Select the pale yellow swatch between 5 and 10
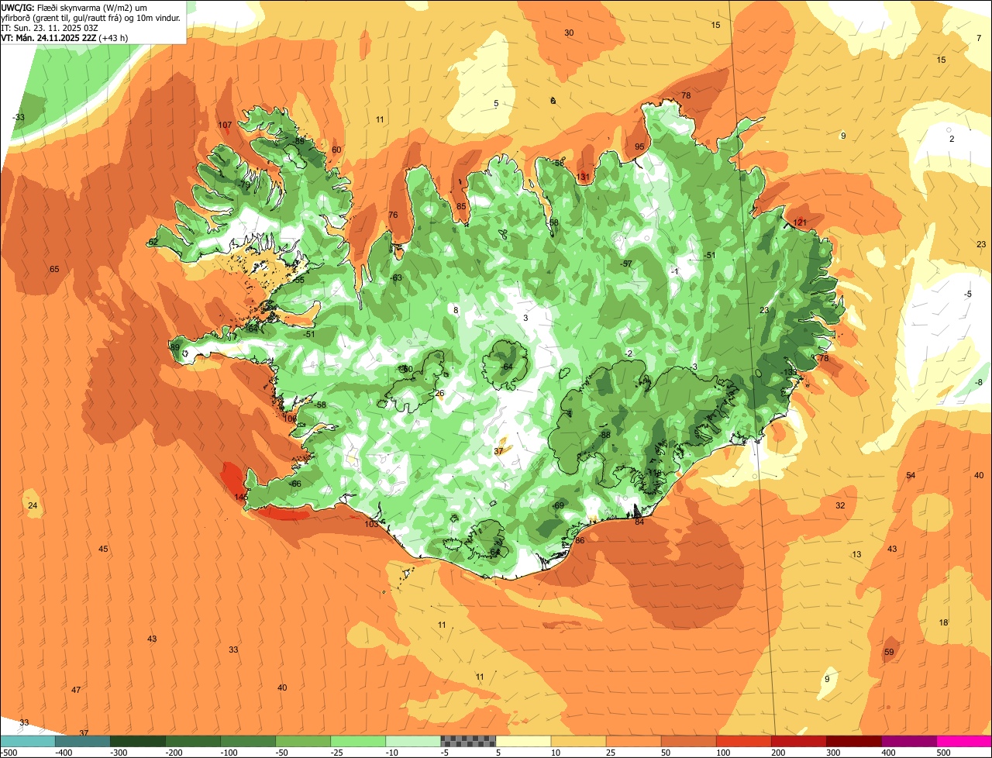The width and height of the screenshot is (992, 758). click(x=523, y=741)
